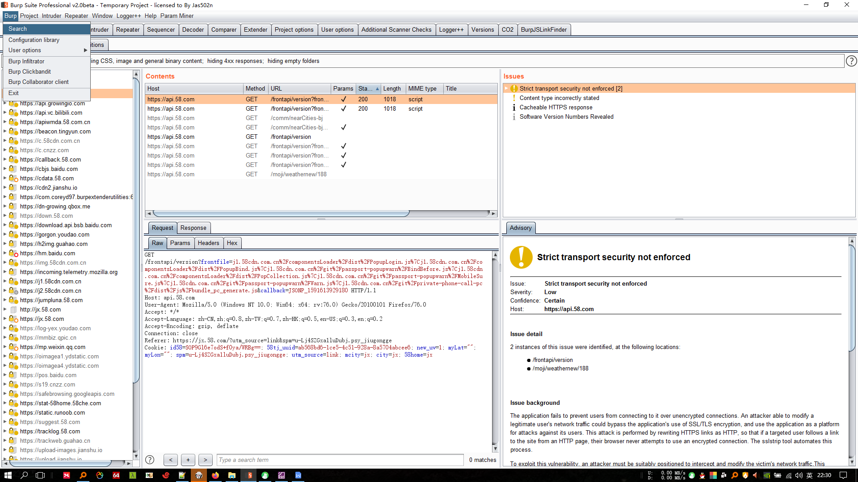Click the lock folder icon for https://hm.baidu.com
Image resolution: width=858 pixels, height=482 pixels.
tap(13, 253)
